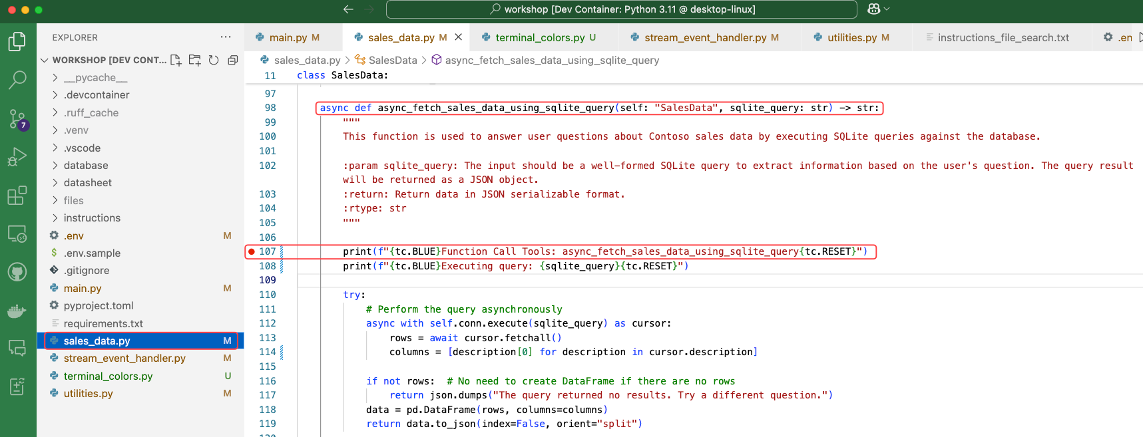
Task: Click the New File icon in Explorer
Action: point(176,60)
